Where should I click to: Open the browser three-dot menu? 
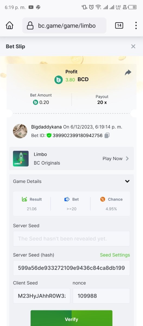(x=136, y=26)
